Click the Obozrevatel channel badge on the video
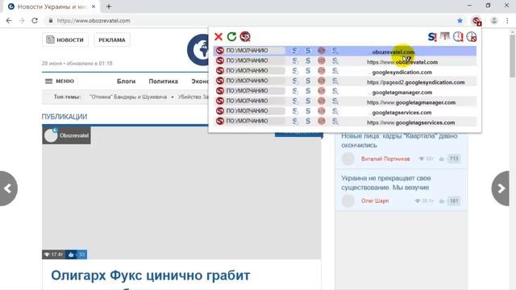The width and height of the screenshot is (516, 290). [66, 135]
